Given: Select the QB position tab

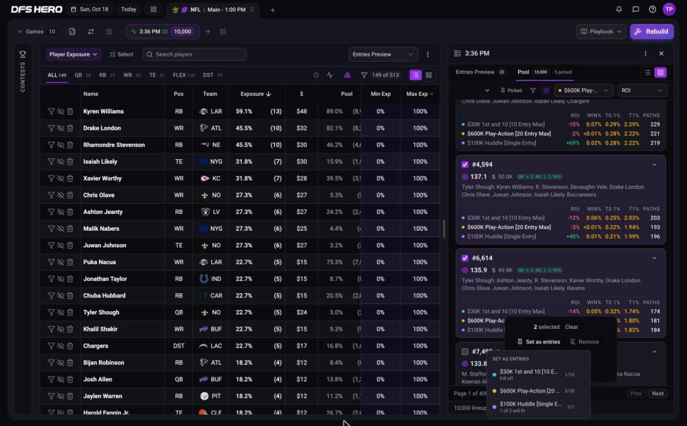Looking at the screenshot, I should coord(82,75).
